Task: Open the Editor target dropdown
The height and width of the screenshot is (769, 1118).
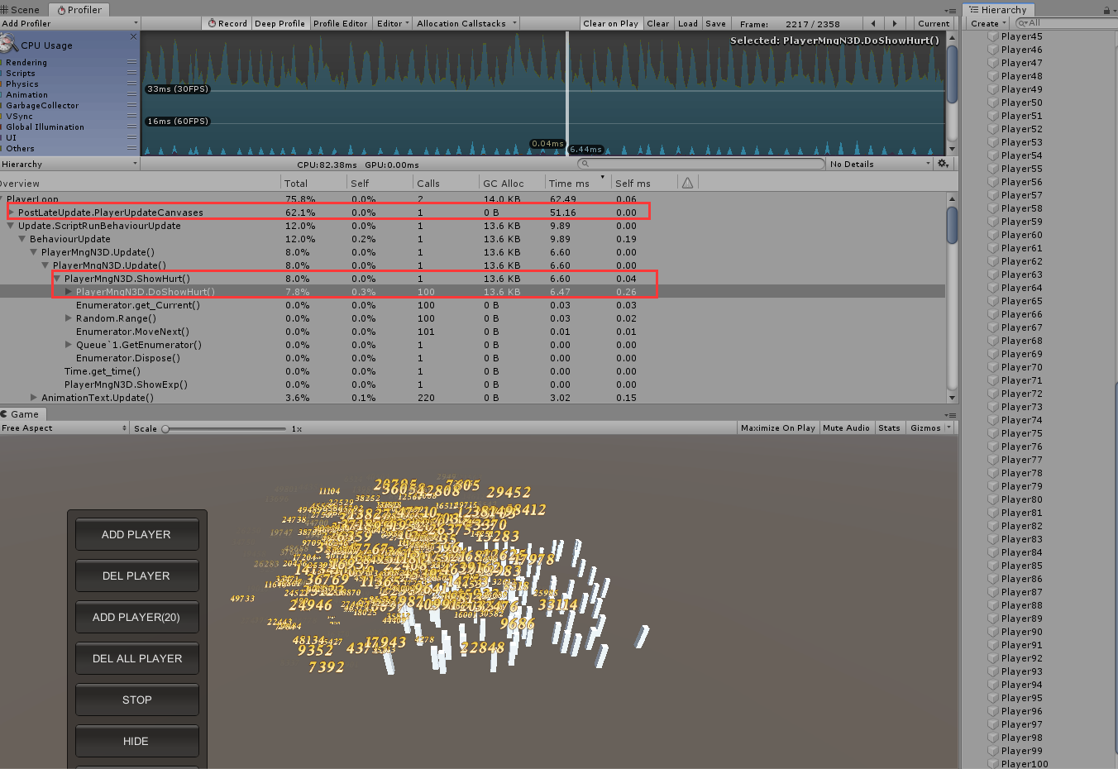Action: point(393,23)
